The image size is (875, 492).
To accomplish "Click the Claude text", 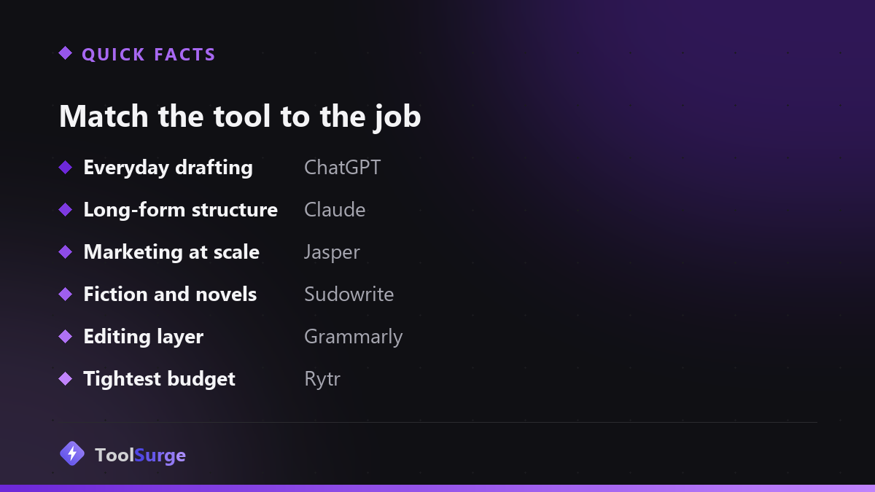I will point(335,210).
